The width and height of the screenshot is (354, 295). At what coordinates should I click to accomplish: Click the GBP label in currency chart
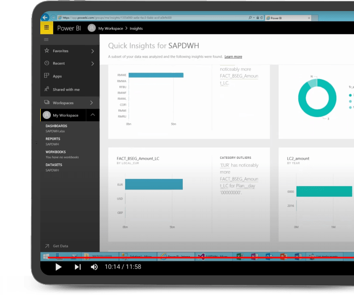point(120,212)
